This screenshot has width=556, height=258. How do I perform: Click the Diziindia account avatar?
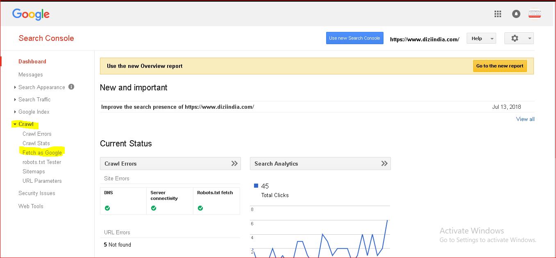(x=535, y=14)
